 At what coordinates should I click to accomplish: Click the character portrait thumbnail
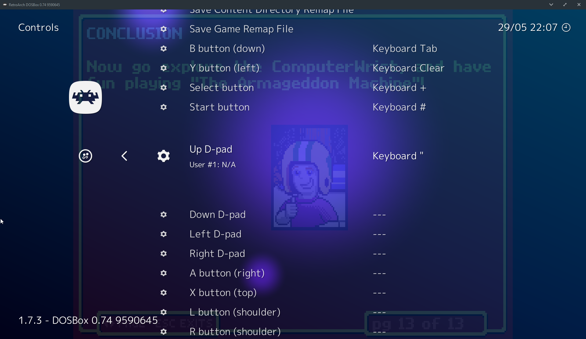click(309, 177)
